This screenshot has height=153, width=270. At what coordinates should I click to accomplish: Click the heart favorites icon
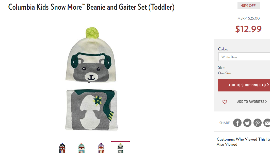coord(225,102)
